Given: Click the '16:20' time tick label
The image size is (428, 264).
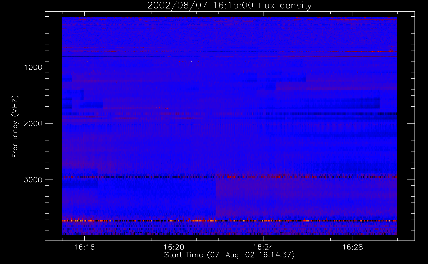Looking at the screenshot, I should pyautogui.click(x=174, y=247).
